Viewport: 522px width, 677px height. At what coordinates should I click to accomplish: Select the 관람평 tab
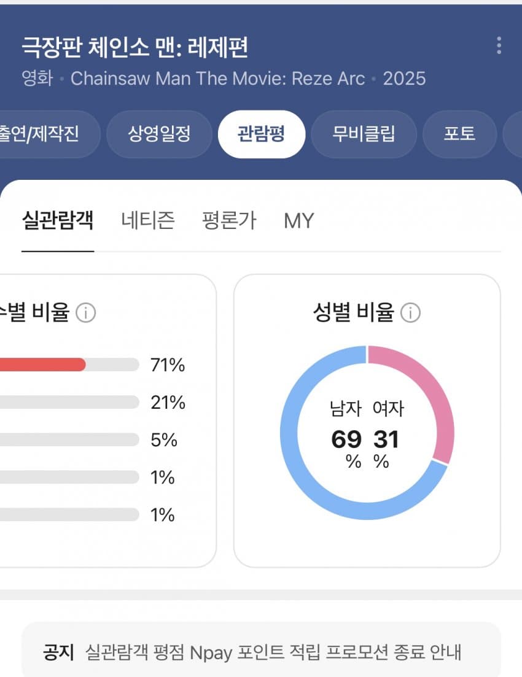[x=261, y=134]
